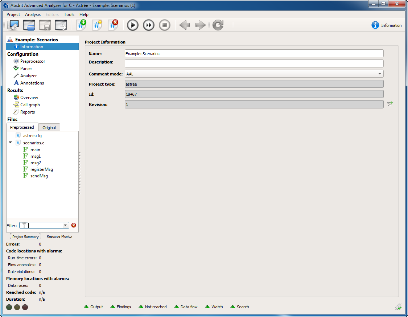The width and height of the screenshot is (408, 317).
Task: Switch to the Project Summary tab
Action: click(25, 236)
